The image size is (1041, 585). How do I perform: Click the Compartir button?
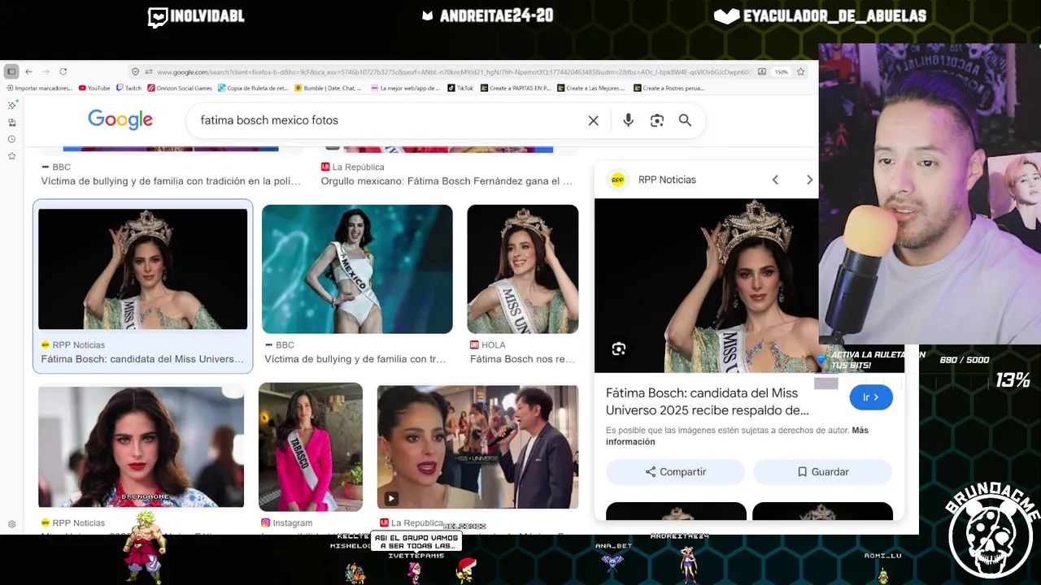coord(675,472)
